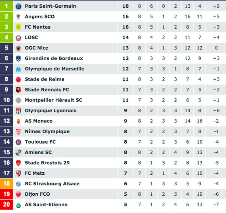This screenshot has width=226, height=213.
Task: Select the Montpellier Hérault SC name
Action: [53, 100]
